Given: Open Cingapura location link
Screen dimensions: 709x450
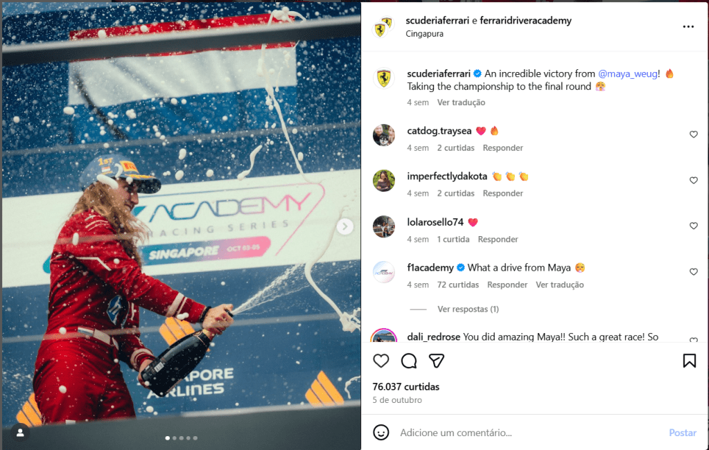Looking at the screenshot, I should (x=424, y=34).
